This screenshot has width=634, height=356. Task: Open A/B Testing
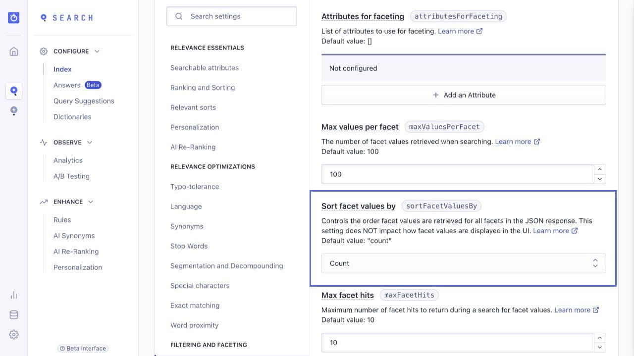pos(71,176)
